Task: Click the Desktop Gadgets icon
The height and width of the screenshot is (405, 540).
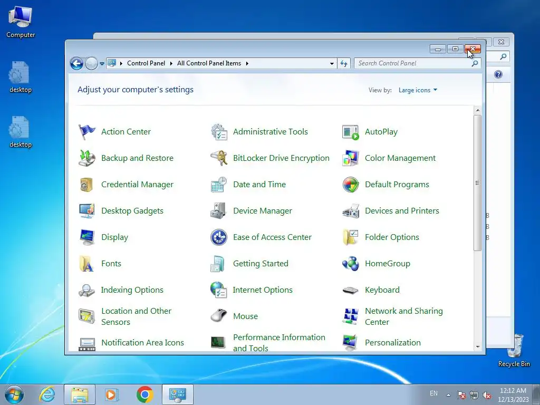Action: [86, 211]
